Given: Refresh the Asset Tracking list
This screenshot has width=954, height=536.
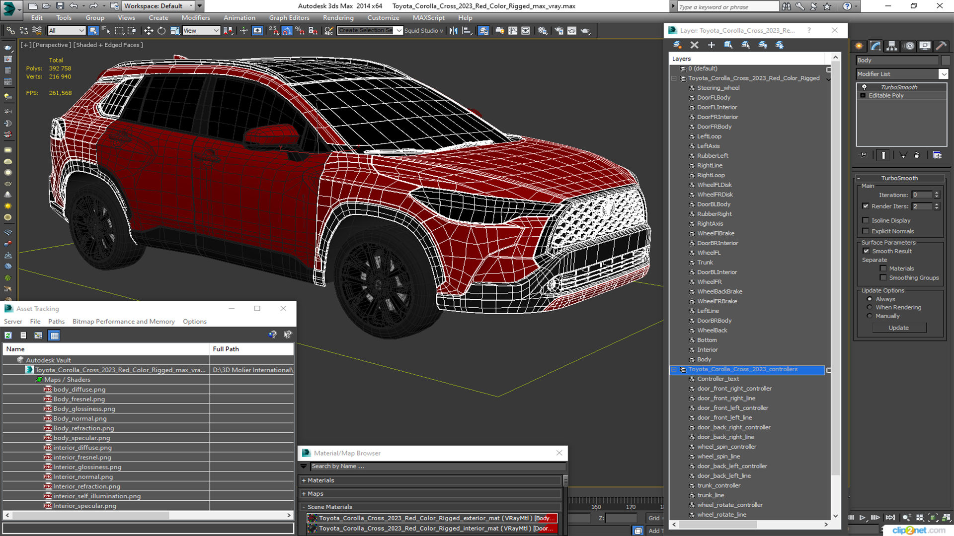Looking at the screenshot, I should click(x=8, y=335).
